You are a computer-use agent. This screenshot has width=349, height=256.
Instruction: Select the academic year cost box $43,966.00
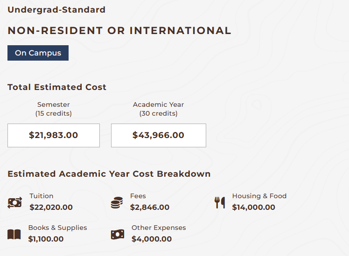pyautogui.click(x=158, y=135)
